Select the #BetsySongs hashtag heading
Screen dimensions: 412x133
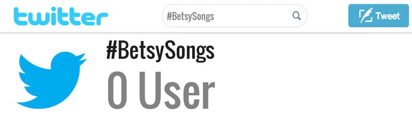[x=160, y=51]
